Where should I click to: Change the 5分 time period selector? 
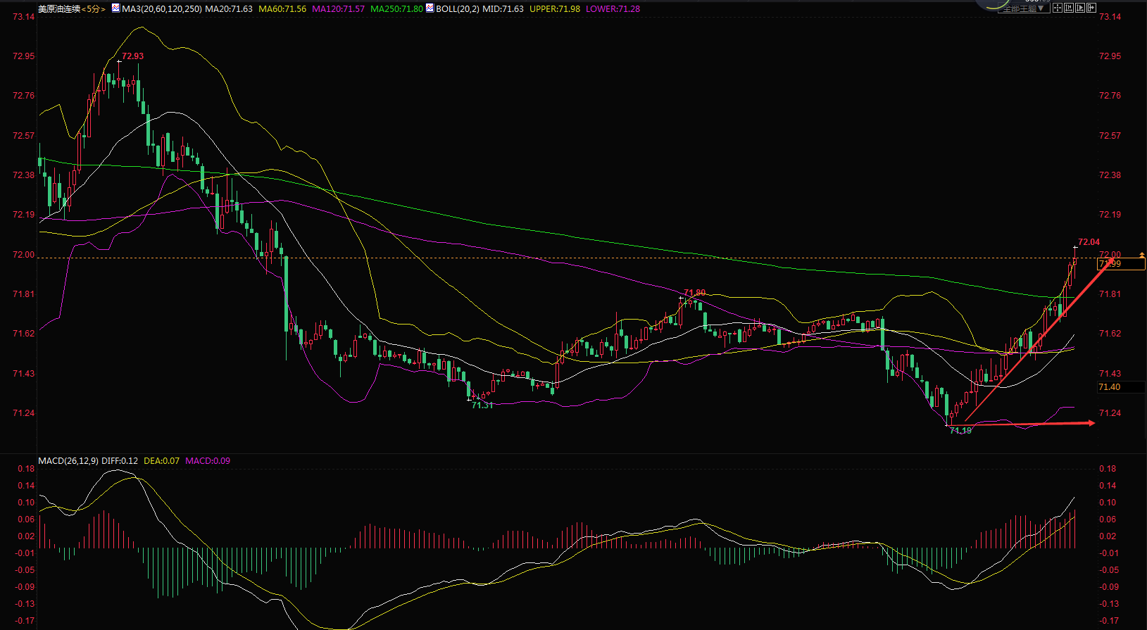click(94, 9)
